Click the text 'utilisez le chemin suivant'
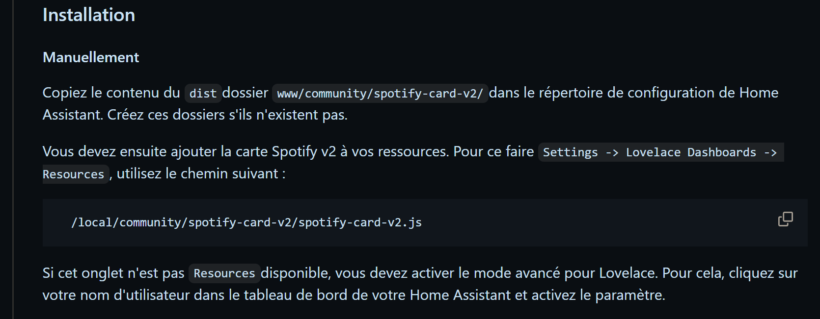 pyautogui.click(x=197, y=173)
